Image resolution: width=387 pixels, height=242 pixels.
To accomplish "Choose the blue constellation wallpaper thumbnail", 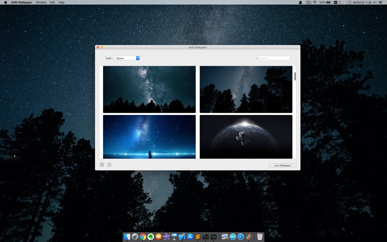I will pyautogui.click(x=150, y=136).
